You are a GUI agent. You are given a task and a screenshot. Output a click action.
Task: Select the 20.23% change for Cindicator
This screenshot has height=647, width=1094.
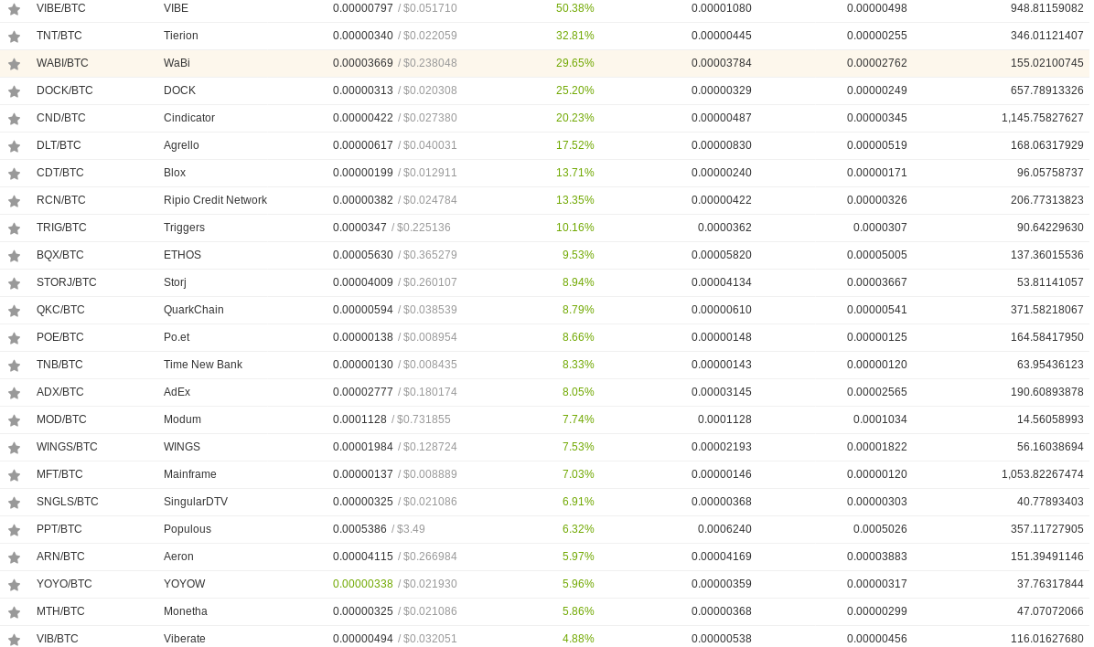tap(575, 118)
